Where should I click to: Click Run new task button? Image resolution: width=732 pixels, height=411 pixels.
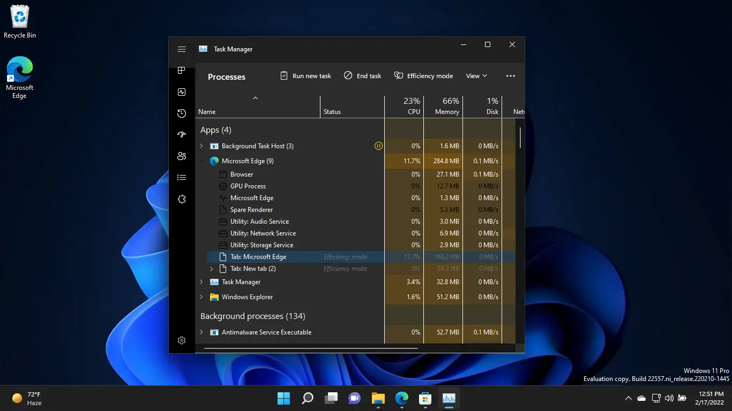[x=306, y=76]
